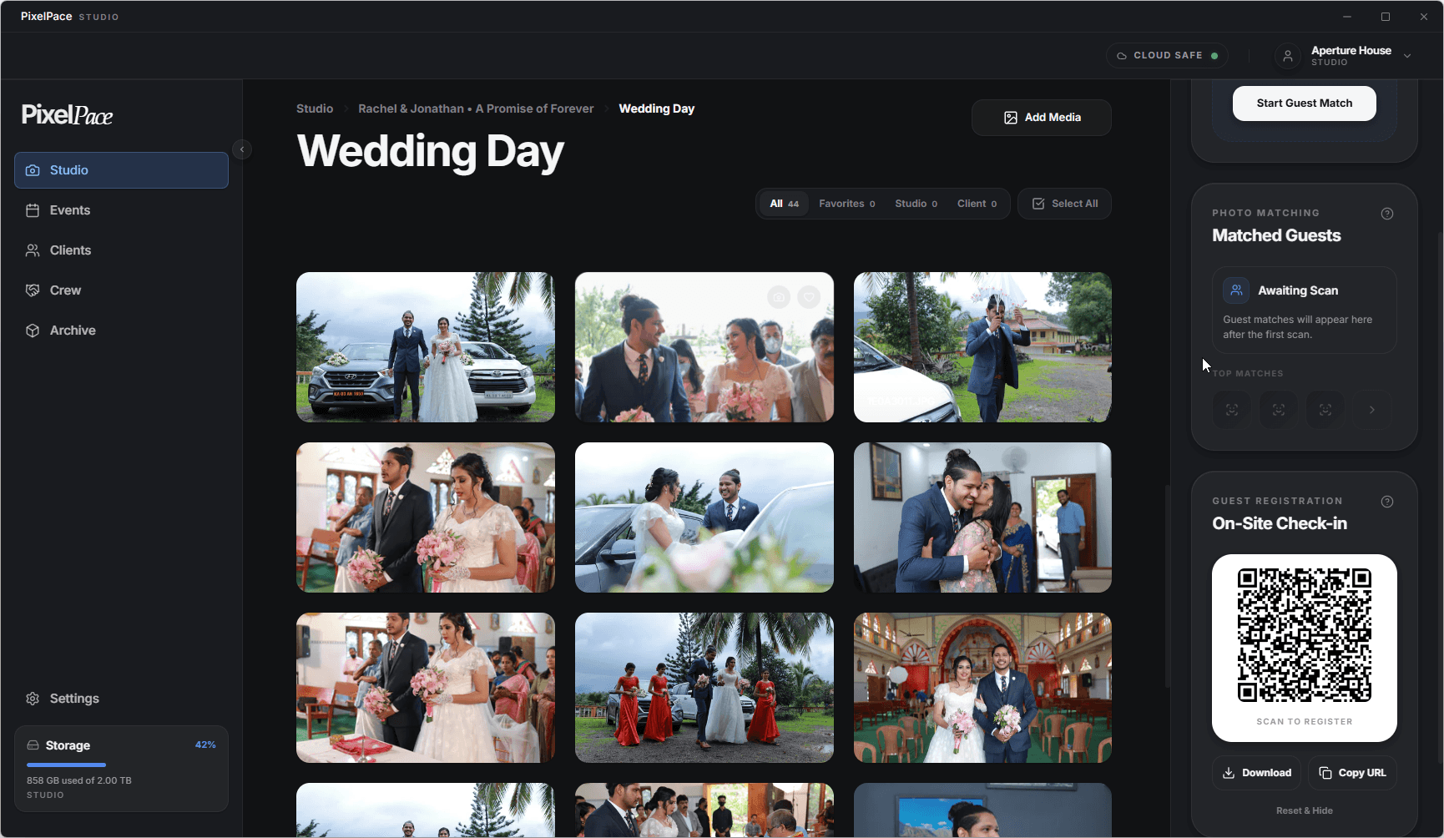Open photo of groom holding white umbrella
Screen dimensions: 1444x838
coord(982,347)
